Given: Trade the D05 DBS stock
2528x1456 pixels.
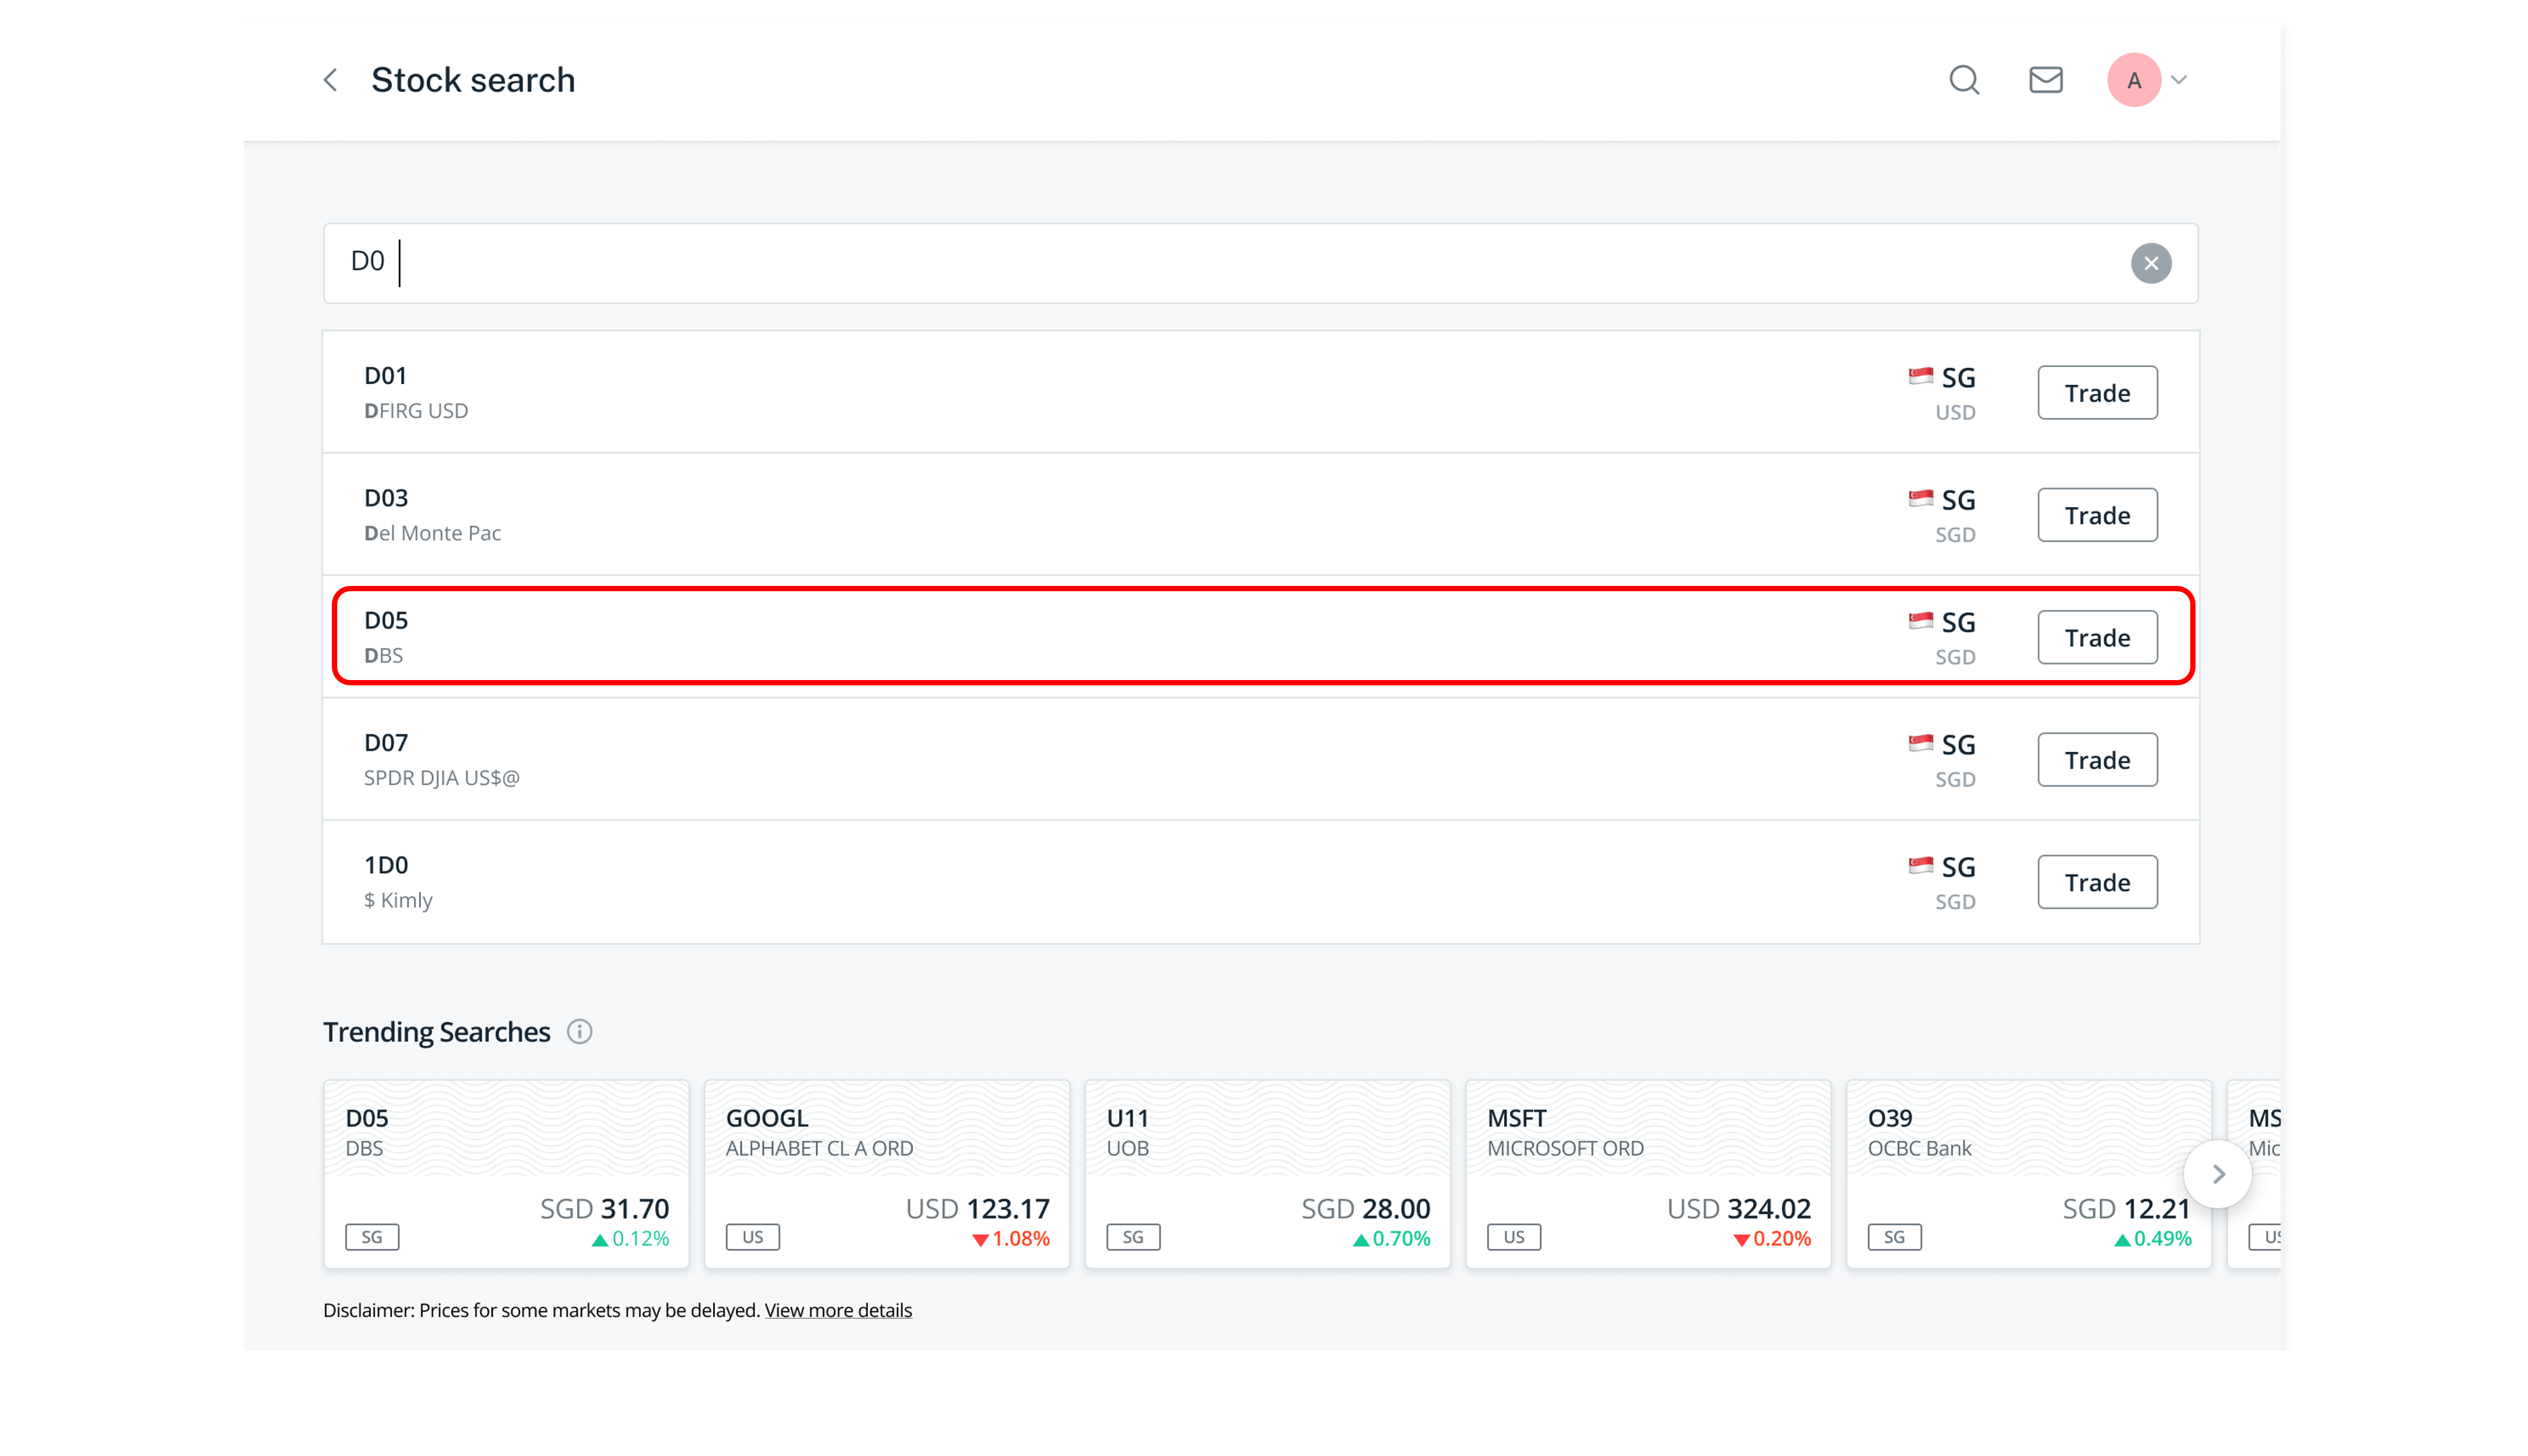Looking at the screenshot, I should tap(2097, 637).
